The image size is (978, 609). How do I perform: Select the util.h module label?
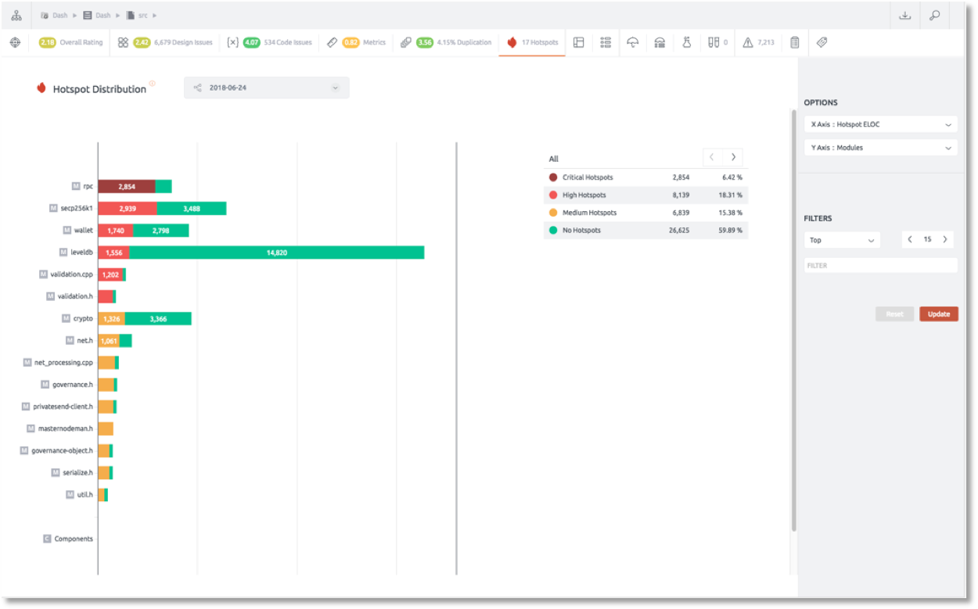click(x=85, y=495)
